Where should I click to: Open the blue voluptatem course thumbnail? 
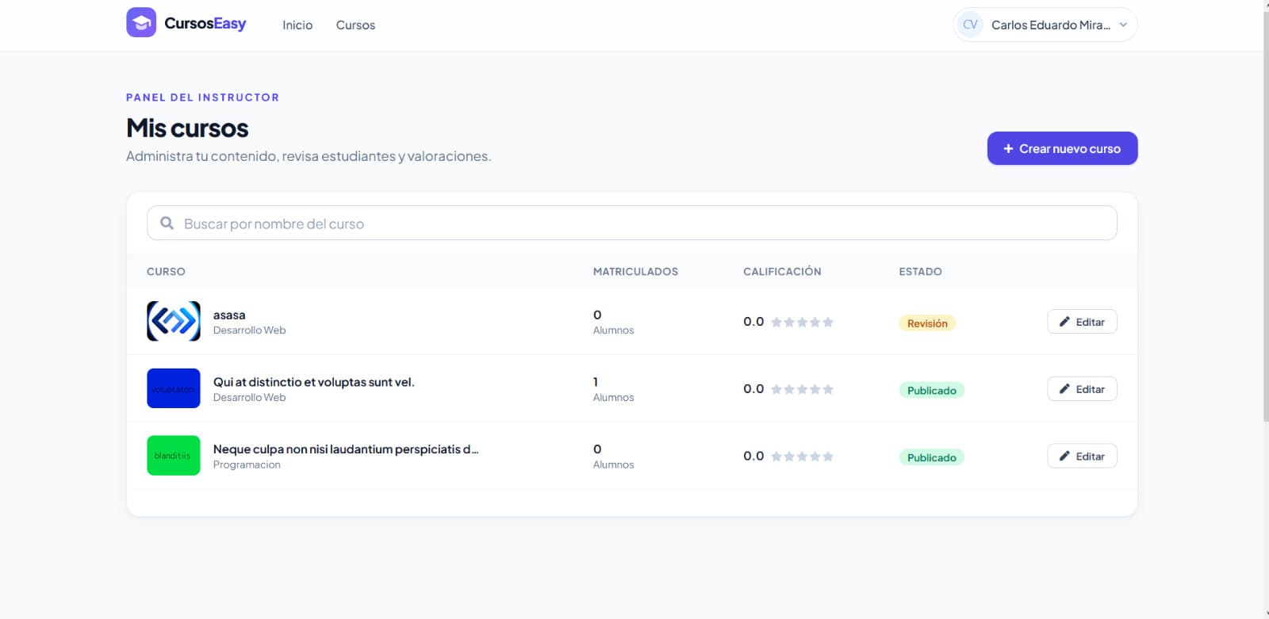(x=174, y=388)
